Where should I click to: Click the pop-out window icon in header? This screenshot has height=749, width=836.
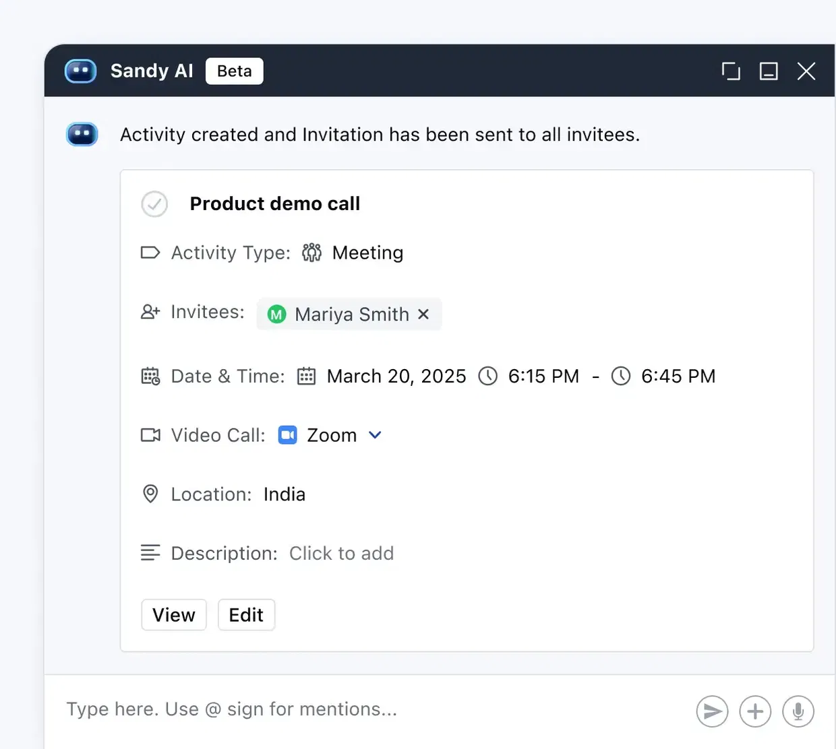731,71
